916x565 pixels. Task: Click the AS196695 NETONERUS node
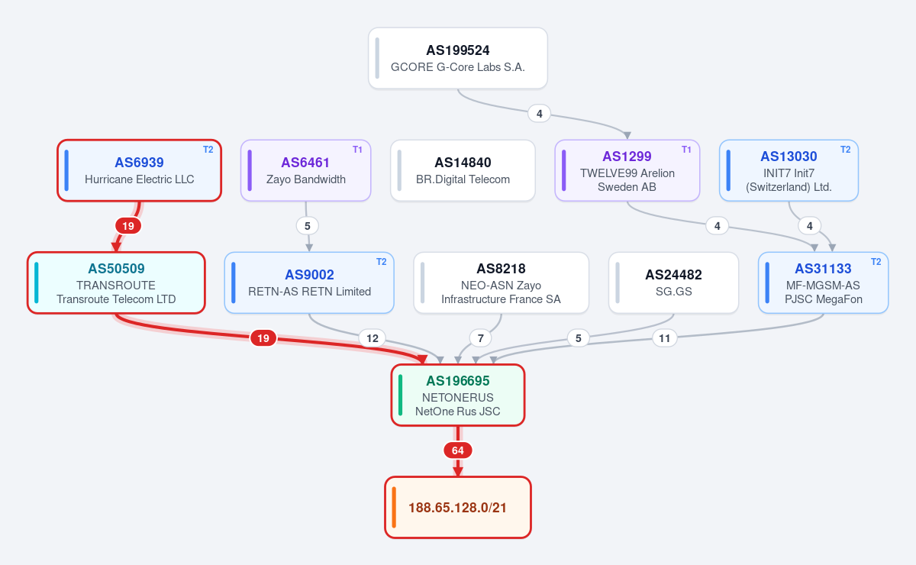click(x=458, y=395)
